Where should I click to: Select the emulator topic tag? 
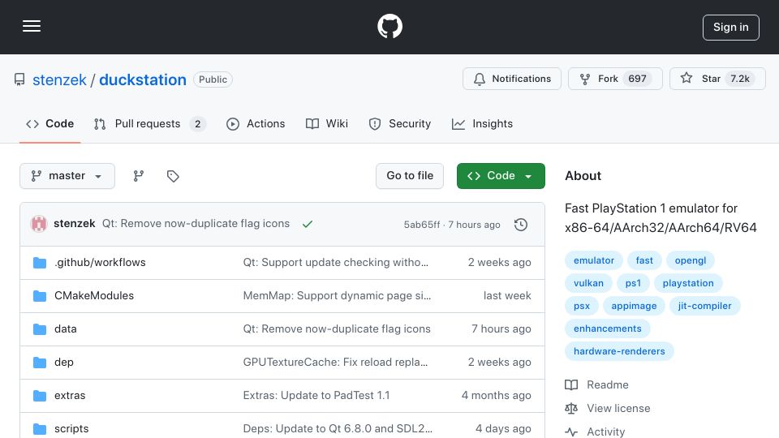click(x=594, y=260)
